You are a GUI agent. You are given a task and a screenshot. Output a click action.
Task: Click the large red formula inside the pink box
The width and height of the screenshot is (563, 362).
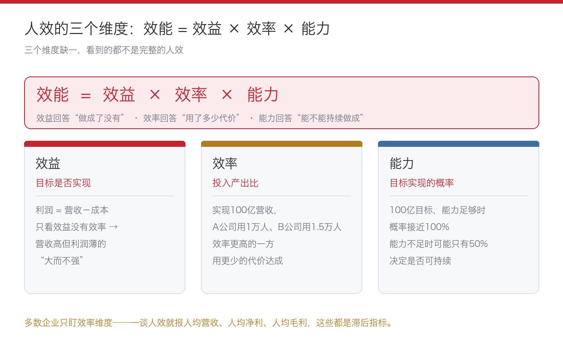(x=158, y=95)
